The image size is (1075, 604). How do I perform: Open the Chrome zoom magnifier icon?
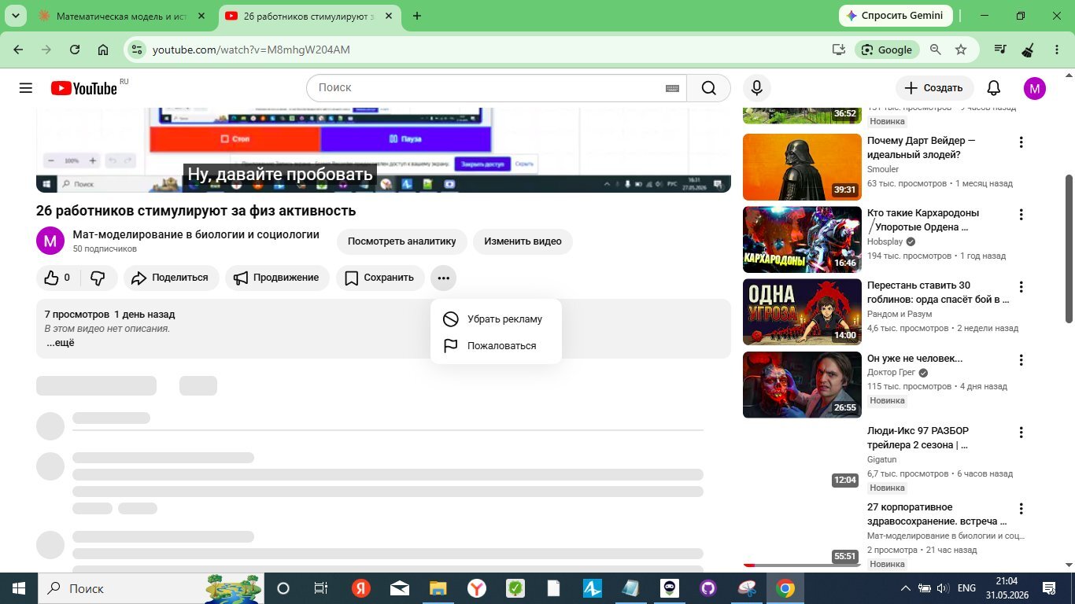[x=935, y=50]
